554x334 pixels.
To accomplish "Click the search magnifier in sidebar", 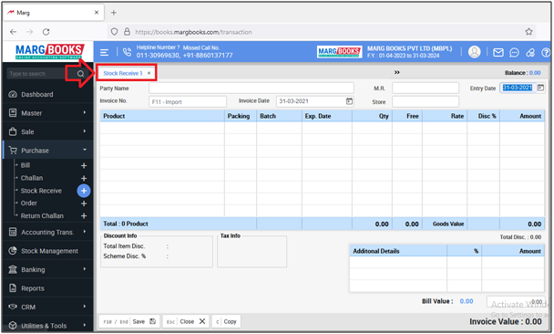I will [80, 74].
